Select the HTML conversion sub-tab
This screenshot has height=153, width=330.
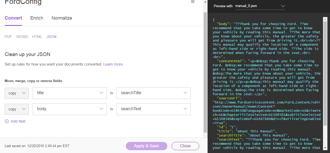pos(37,37)
